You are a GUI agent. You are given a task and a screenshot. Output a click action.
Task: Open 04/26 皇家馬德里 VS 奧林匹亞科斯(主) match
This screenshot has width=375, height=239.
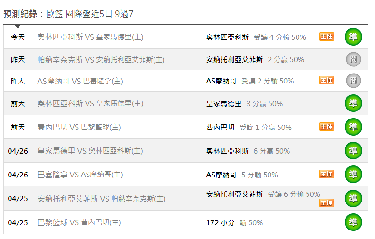pos(90,151)
